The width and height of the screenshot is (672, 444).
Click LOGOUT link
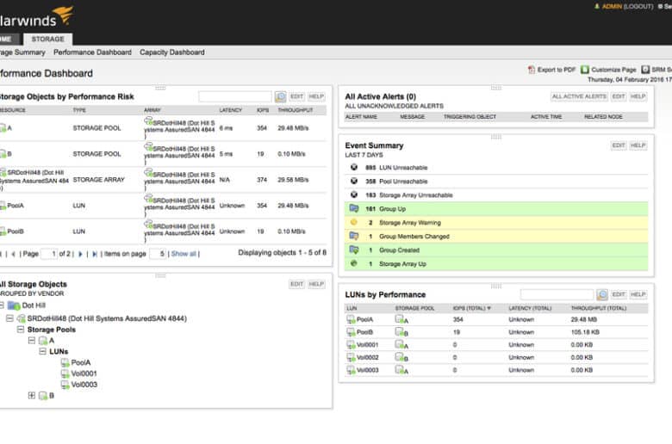(638, 6)
